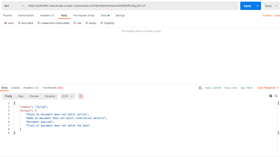Switch to Visualize response view

(50, 96)
